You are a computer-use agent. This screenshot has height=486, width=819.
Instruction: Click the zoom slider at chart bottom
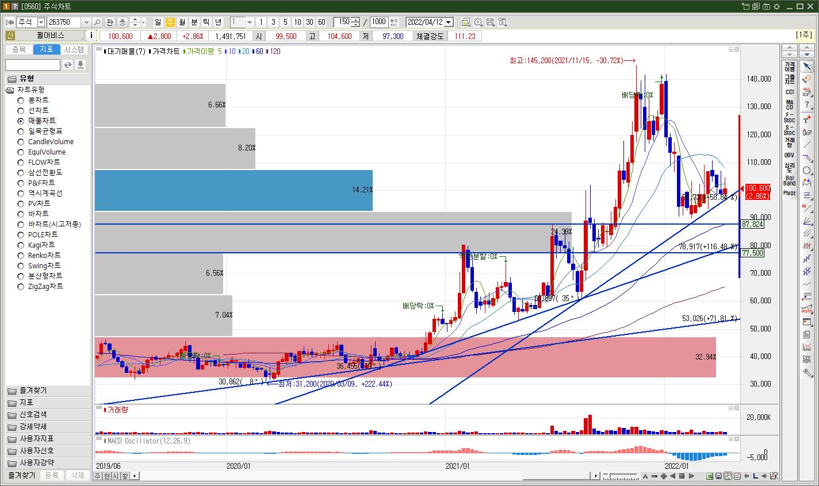(x=621, y=476)
